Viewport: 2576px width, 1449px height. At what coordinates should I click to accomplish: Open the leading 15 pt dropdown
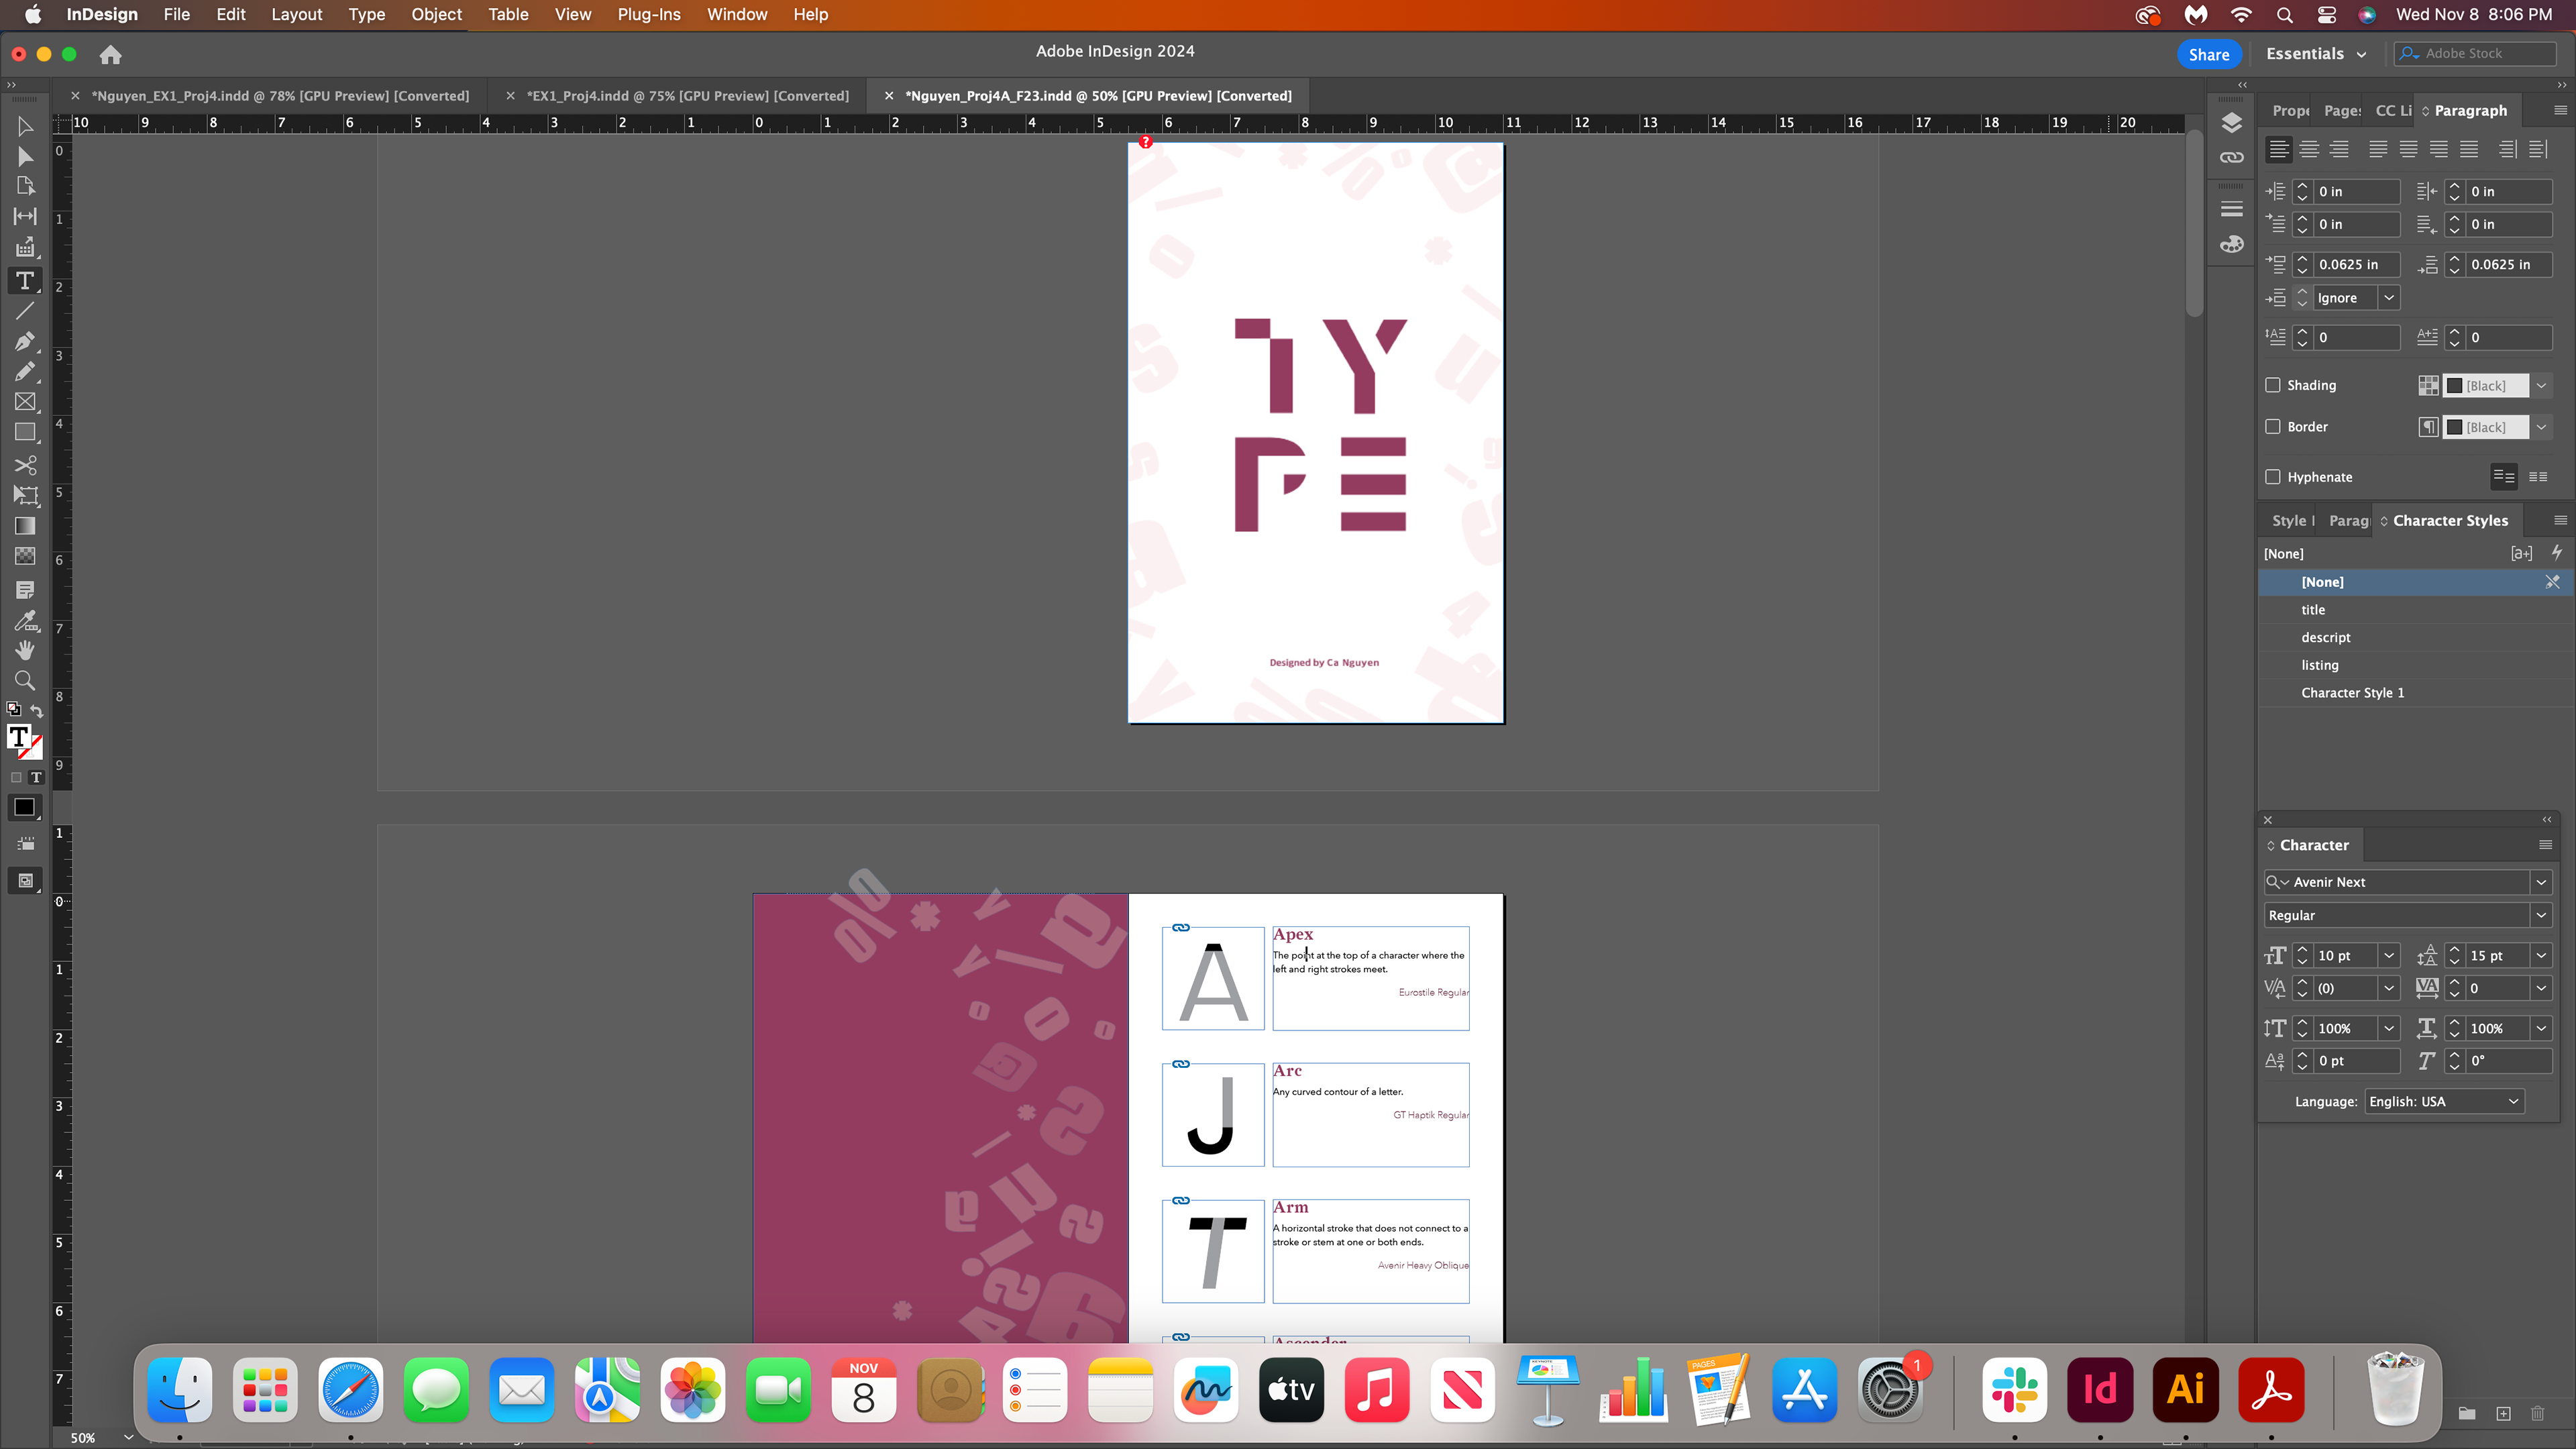click(2541, 956)
